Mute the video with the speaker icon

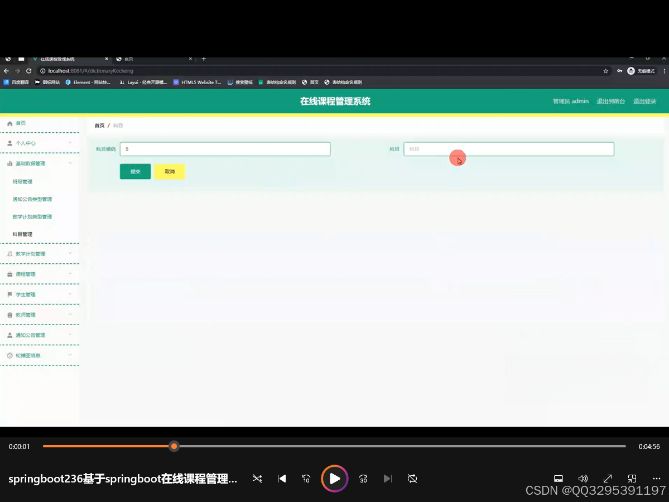pyautogui.click(x=583, y=479)
